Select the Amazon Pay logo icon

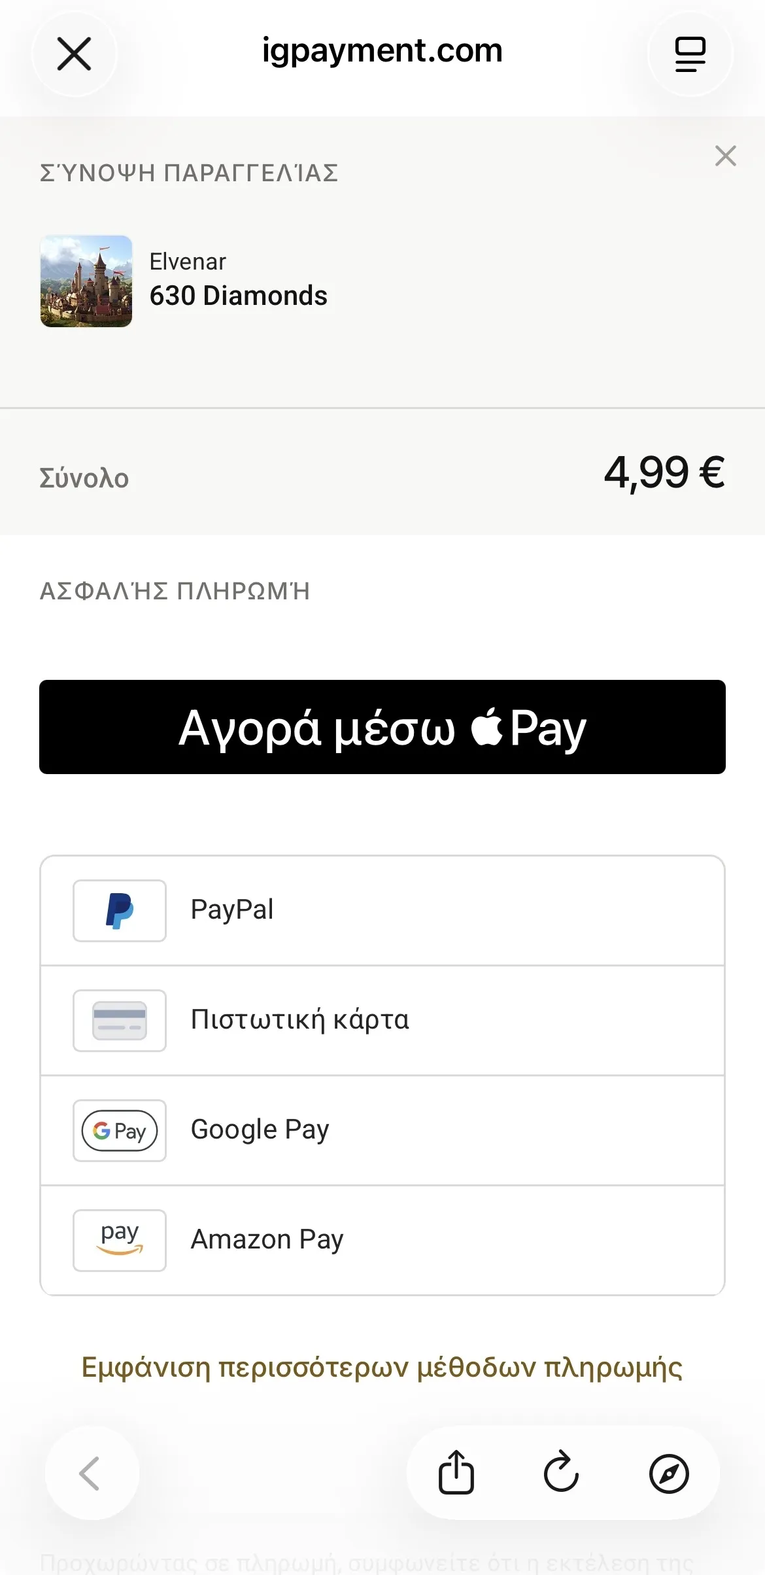click(x=120, y=1241)
